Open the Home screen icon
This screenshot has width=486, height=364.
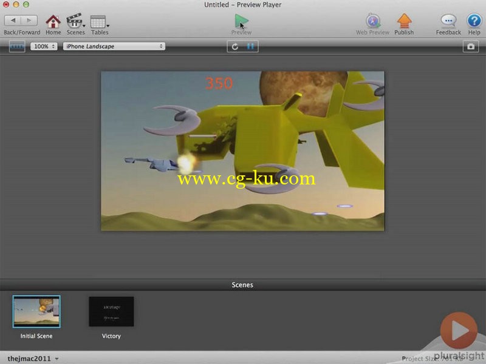(x=53, y=21)
